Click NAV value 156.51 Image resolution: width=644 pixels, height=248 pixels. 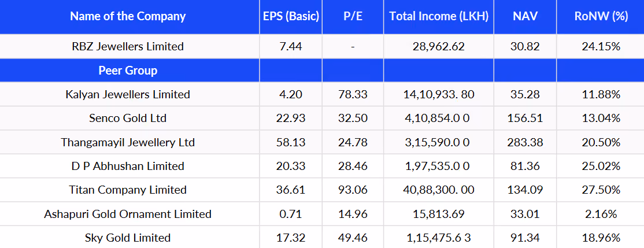tap(525, 119)
